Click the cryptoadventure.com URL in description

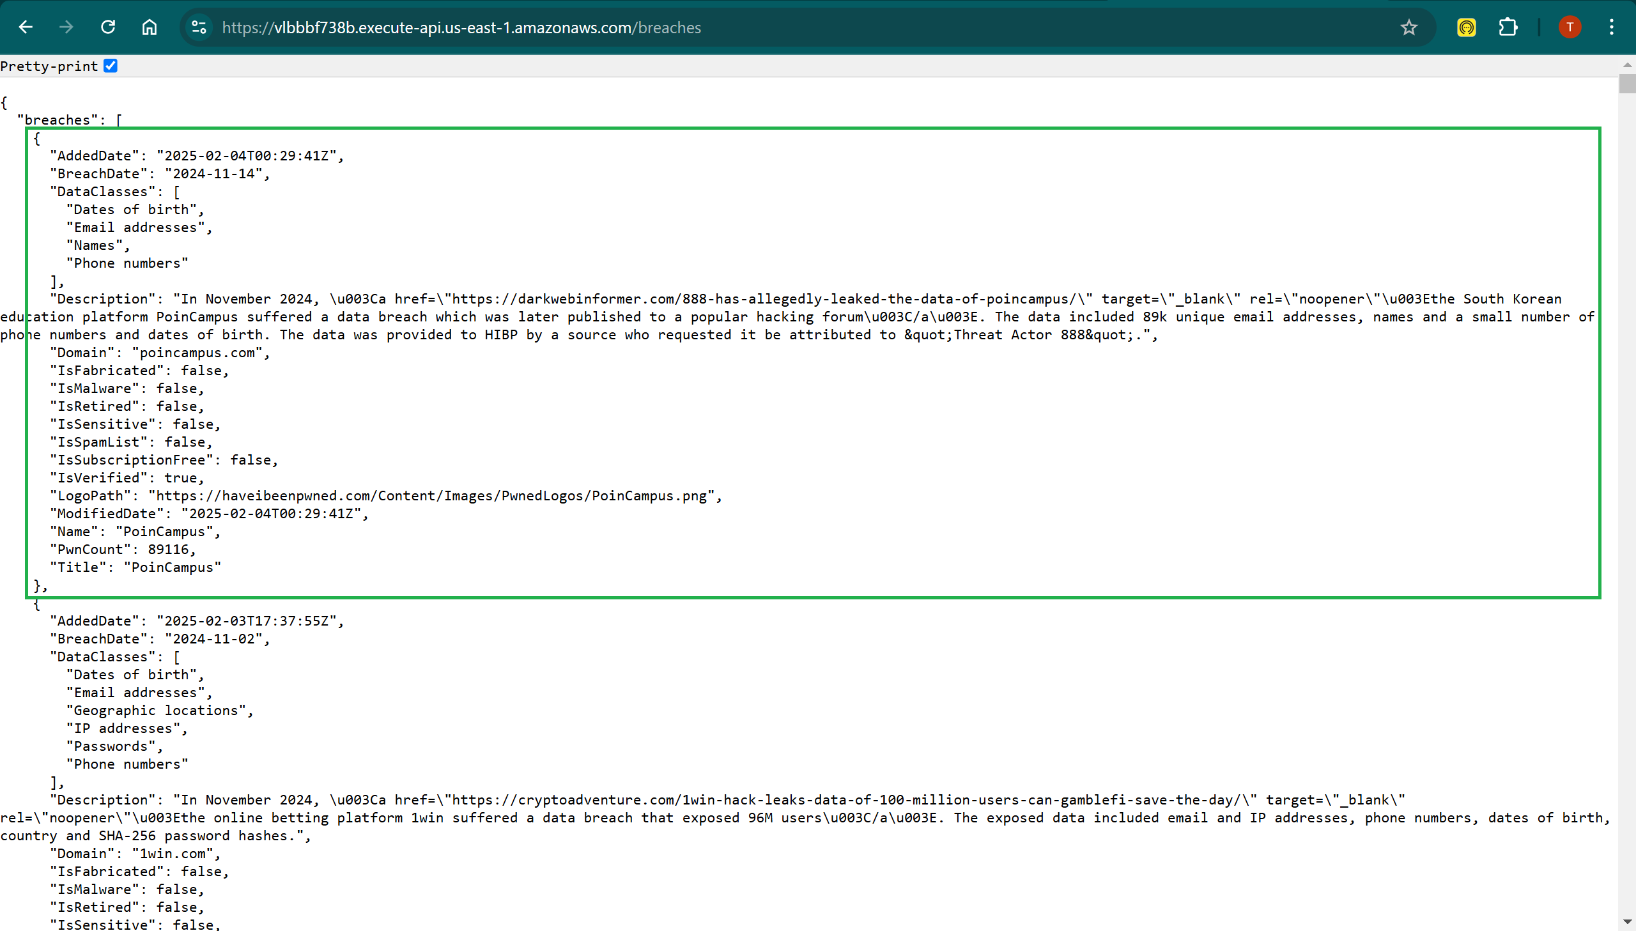point(847,800)
